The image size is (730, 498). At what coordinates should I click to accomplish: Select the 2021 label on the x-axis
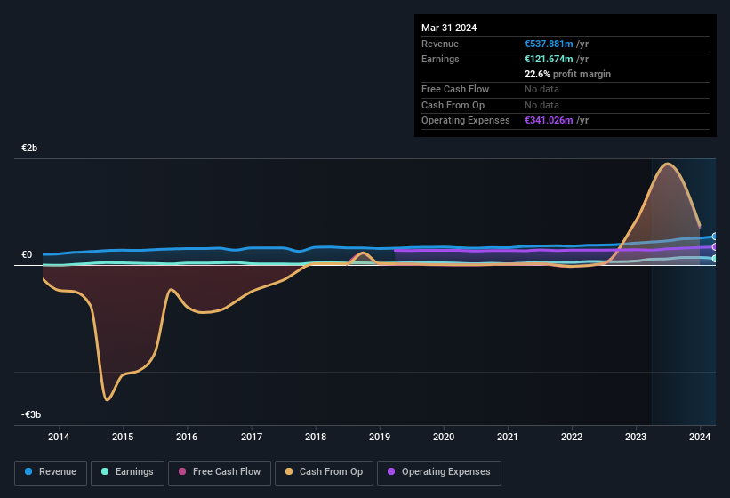tap(508, 437)
